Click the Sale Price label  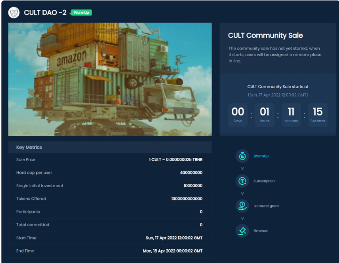(x=26, y=160)
